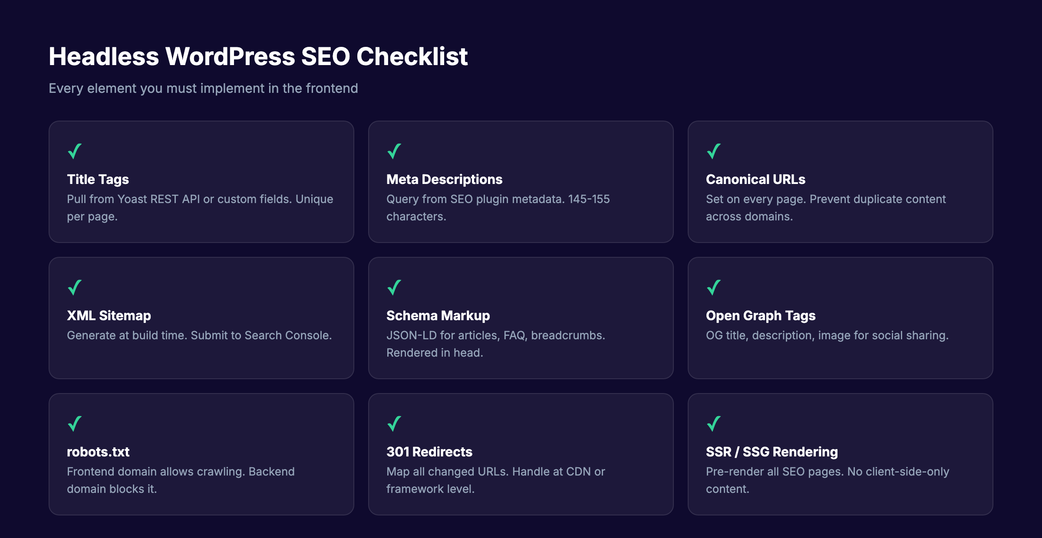Select the Title Tags heading
This screenshot has width=1042, height=538.
(98, 179)
